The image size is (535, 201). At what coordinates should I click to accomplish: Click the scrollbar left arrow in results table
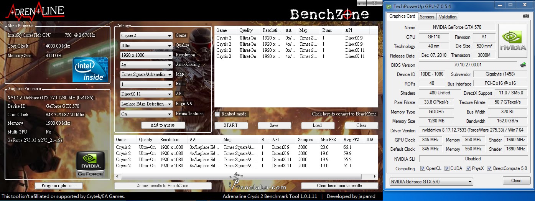coord(117,177)
